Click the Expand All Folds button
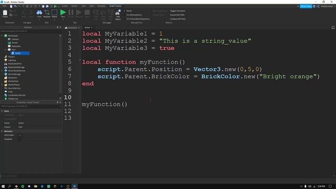Viewport: 336px width, 189px height. point(177,15)
